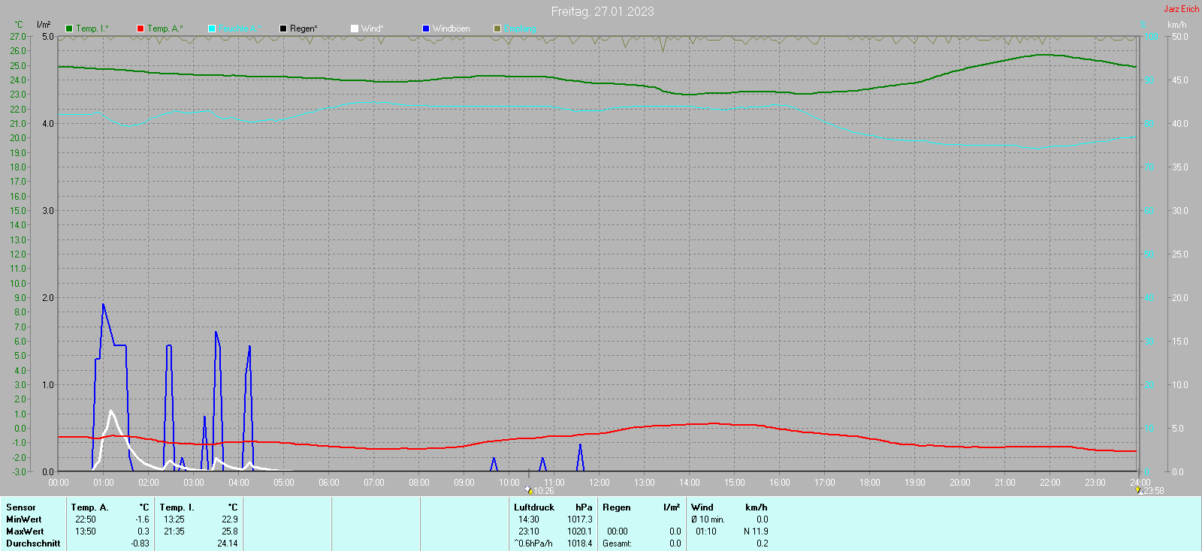The width and height of the screenshot is (1202, 551).
Task: Select the 'Temp. I.*' legend label
Action: [92, 29]
